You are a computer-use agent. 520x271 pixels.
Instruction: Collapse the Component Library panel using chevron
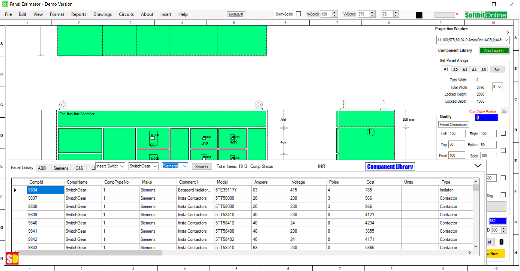point(478,166)
